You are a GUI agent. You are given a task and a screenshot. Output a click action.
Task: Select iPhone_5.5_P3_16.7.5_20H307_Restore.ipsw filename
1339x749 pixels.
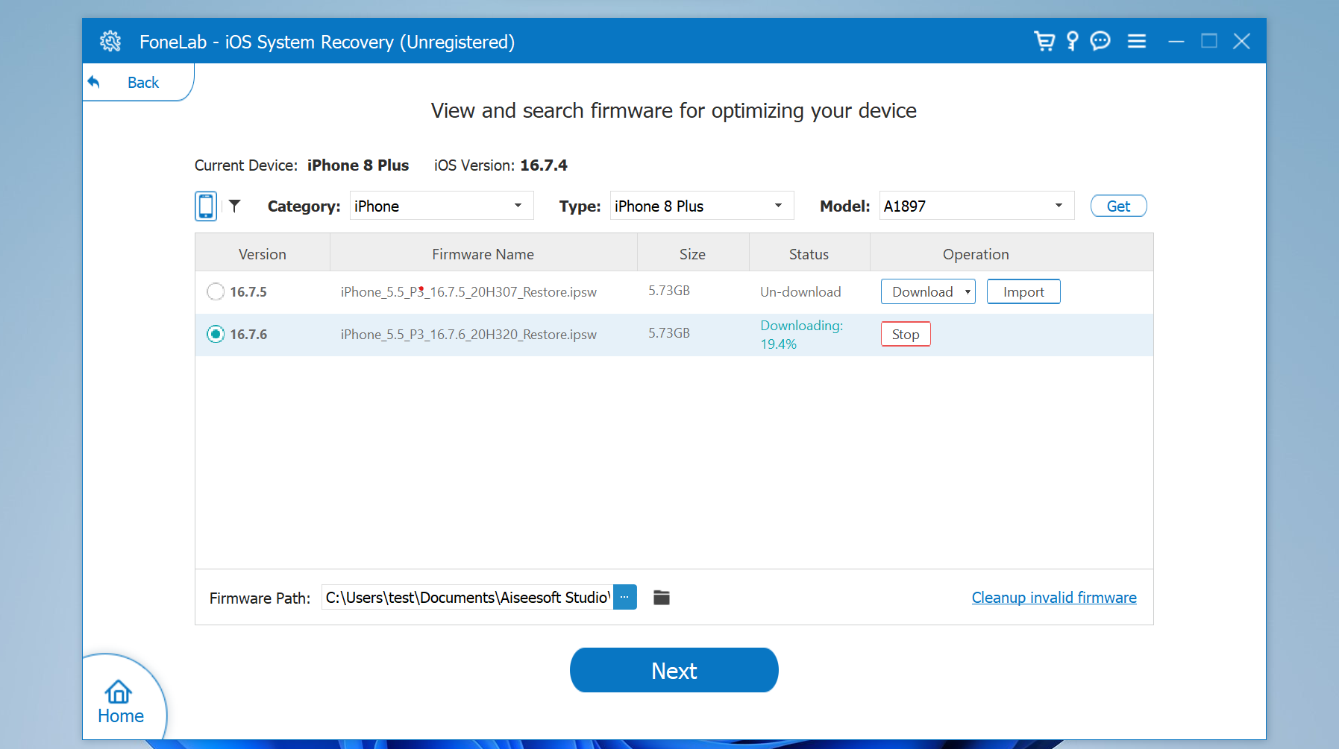click(468, 291)
